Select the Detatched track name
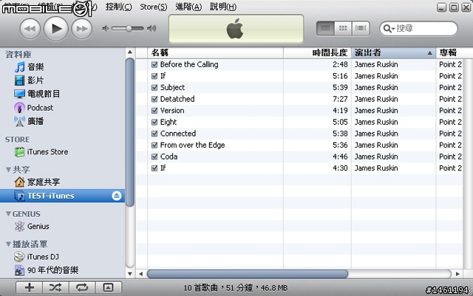This screenshot has height=296, width=473. (177, 99)
